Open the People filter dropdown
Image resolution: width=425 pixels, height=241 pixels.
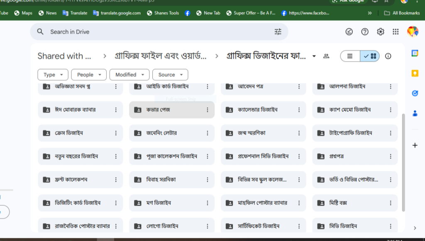point(88,75)
